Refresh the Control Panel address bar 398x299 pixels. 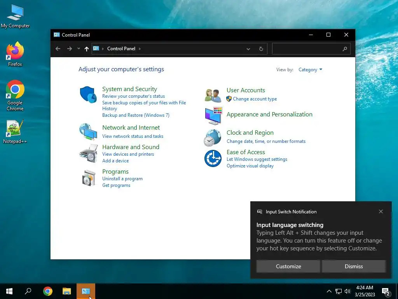point(261,49)
